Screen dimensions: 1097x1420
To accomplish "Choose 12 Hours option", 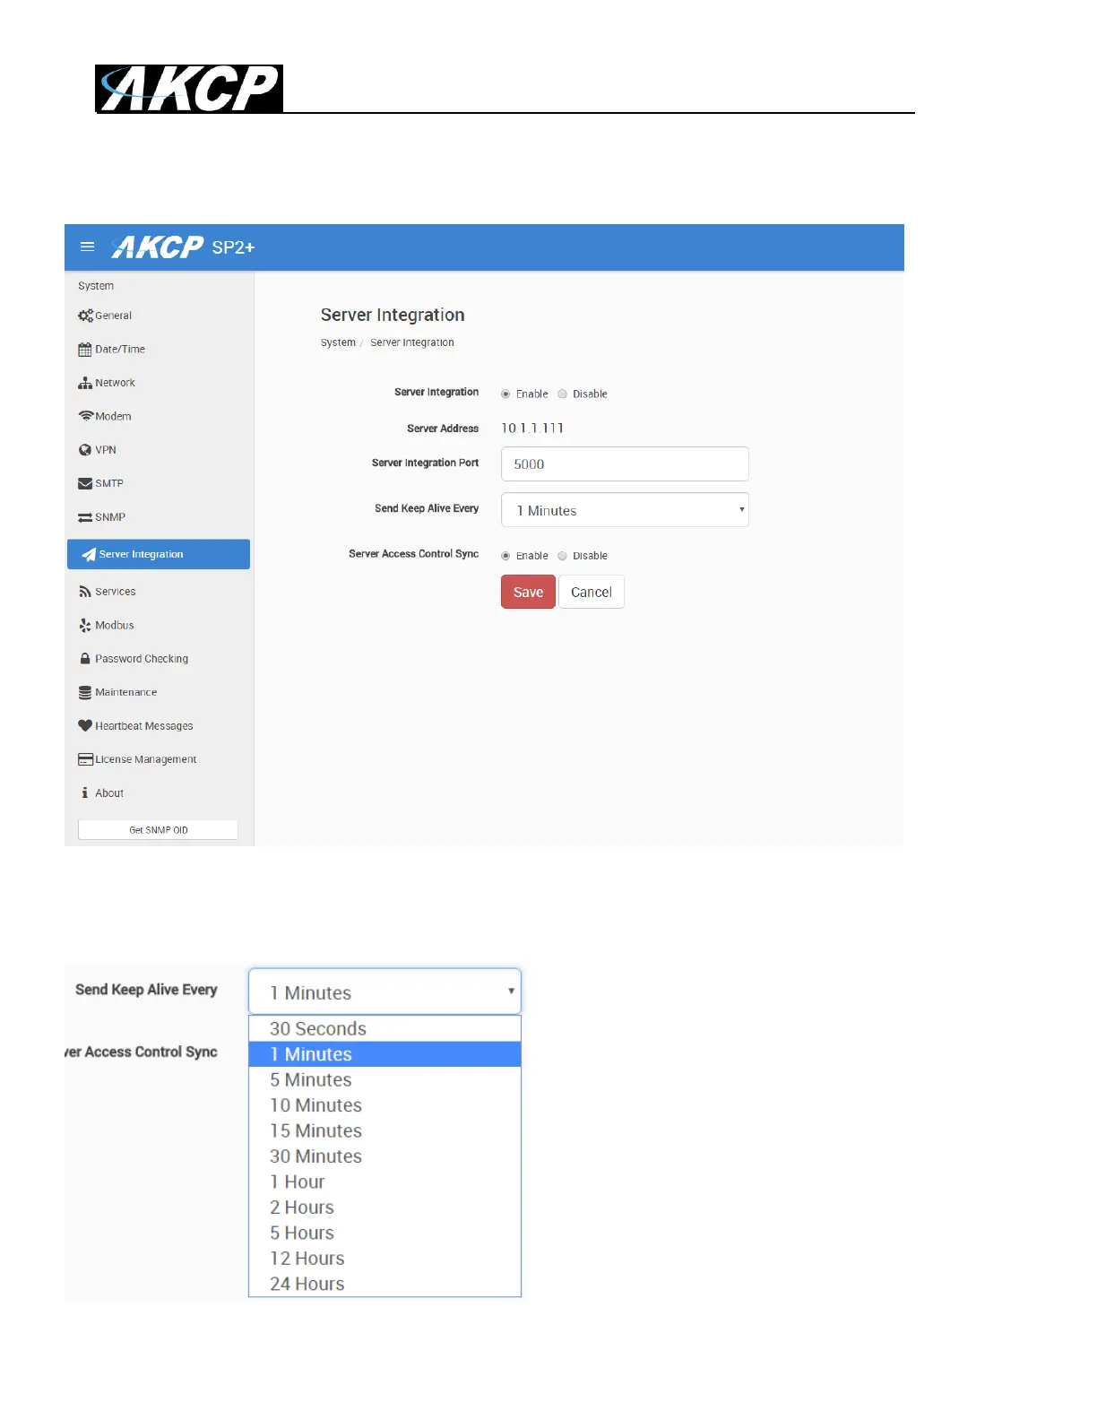I will point(384,1259).
